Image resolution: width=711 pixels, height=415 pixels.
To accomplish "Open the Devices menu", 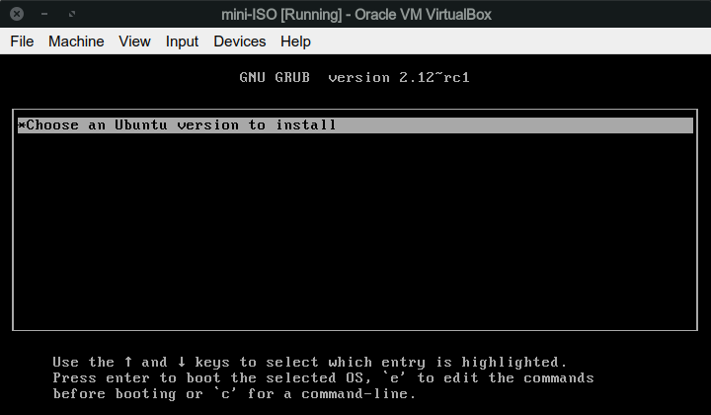I will pyautogui.click(x=239, y=41).
